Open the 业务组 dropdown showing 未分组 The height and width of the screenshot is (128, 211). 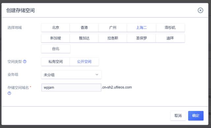(x=71, y=75)
